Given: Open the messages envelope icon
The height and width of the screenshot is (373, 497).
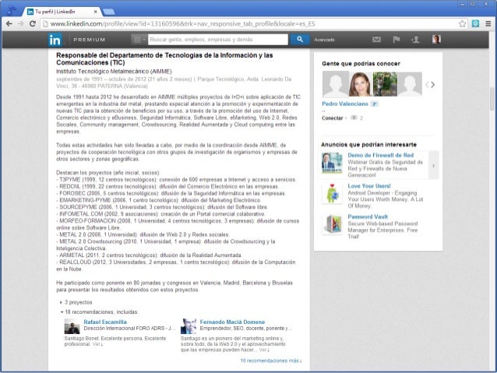Looking at the screenshot, I should coord(376,40).
